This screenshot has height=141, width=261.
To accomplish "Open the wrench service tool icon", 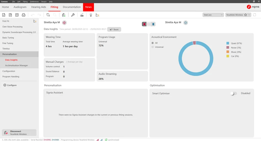I will click(73, 15).
